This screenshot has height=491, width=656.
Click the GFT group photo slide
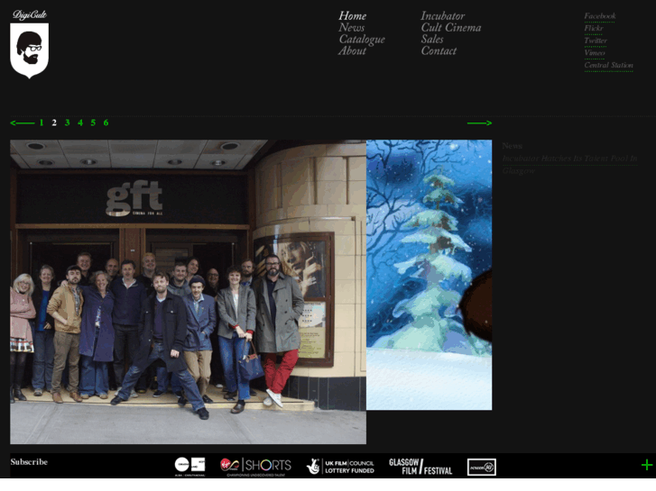(x=188, y=292)
